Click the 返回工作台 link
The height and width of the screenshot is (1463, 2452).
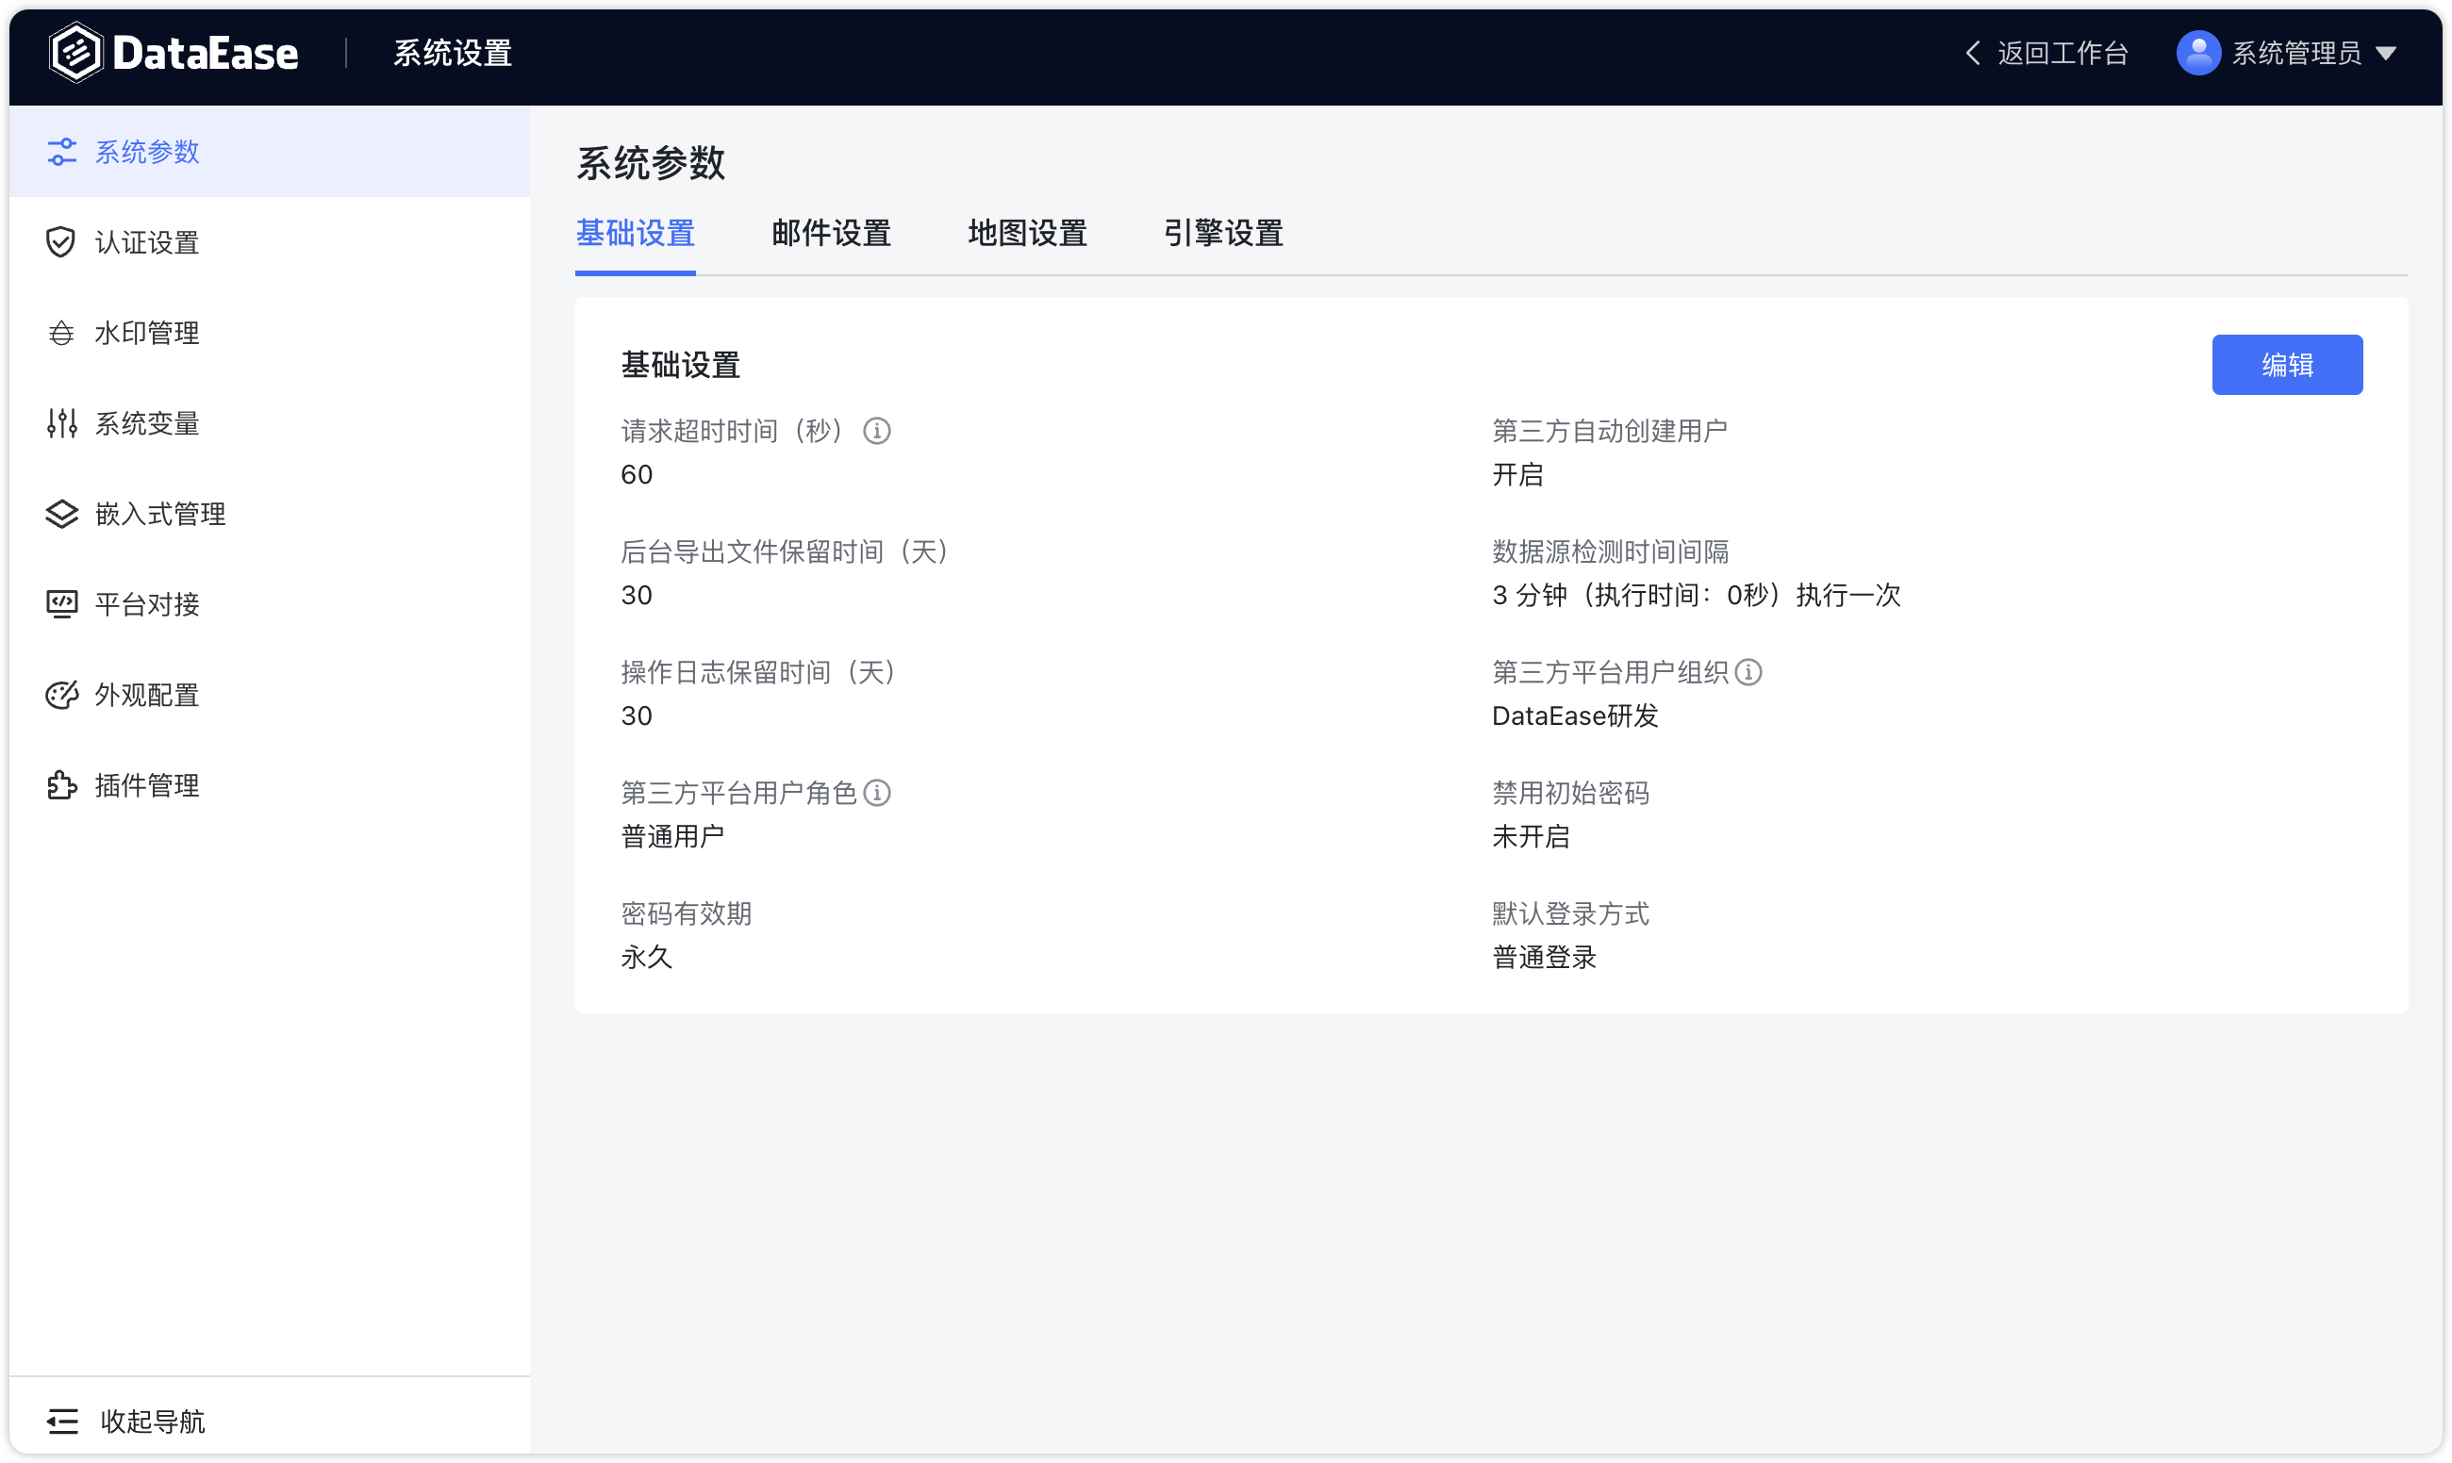click(2063, 52)
